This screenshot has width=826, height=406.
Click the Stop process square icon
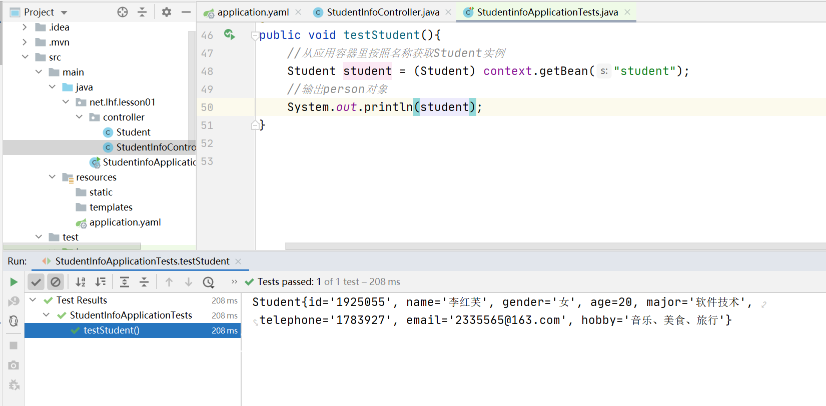14,345
